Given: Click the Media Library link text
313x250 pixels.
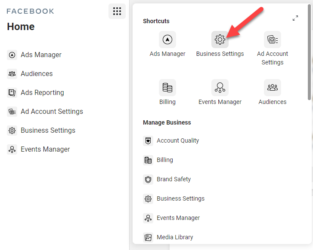Looking at the screenshot, I should pos(175,237).
